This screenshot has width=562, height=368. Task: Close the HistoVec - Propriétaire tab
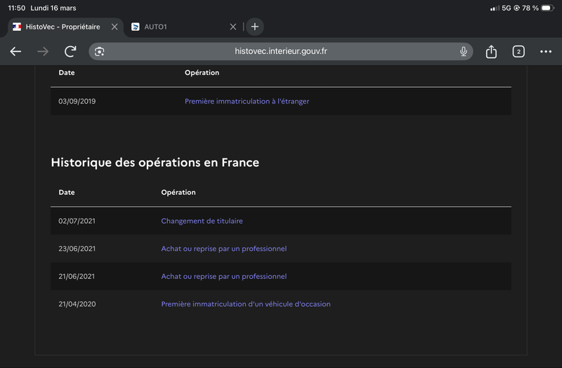[115, 27]
